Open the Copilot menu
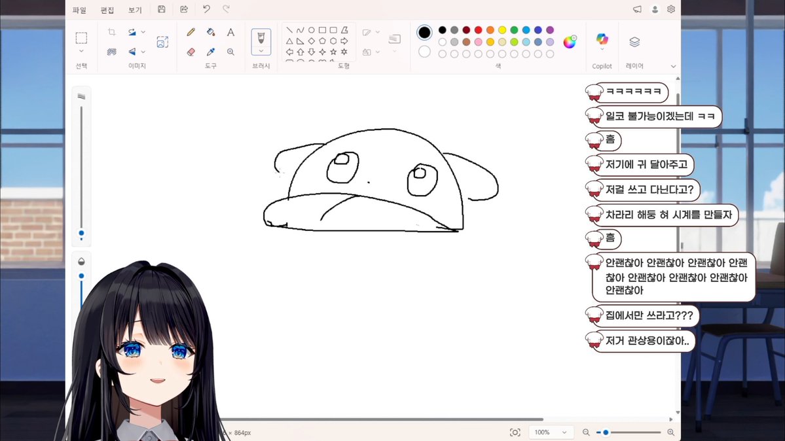785x441 pixels. 602,42
